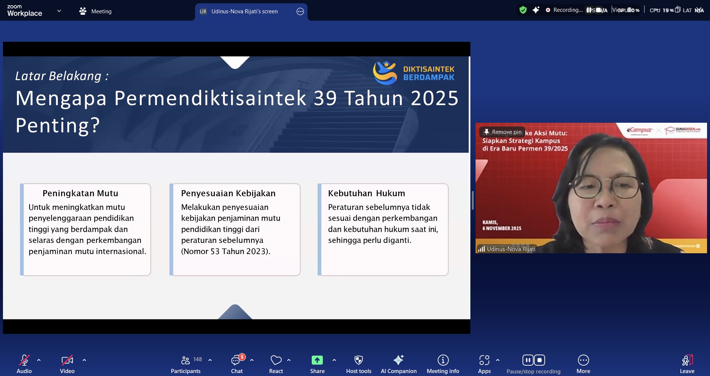Open the Host tools panel
Viewport: 710px width, 376px height.
(358, 363)
